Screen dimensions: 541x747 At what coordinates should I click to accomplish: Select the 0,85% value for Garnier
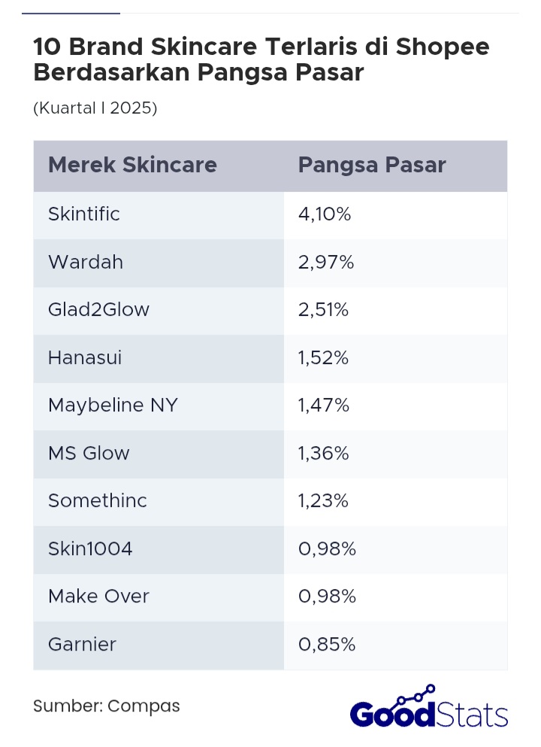click(326, 644)
